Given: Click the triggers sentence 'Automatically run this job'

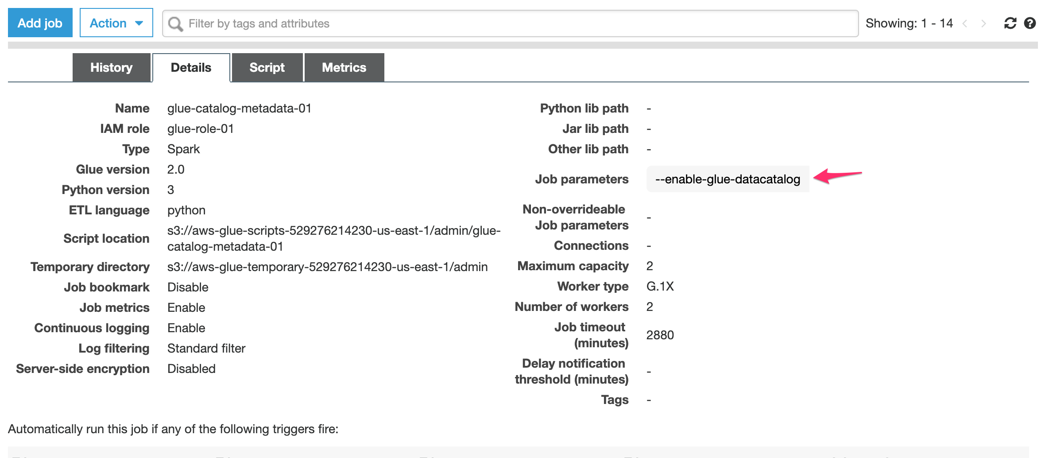Looking at the screenshot, I should pos(173,429).
